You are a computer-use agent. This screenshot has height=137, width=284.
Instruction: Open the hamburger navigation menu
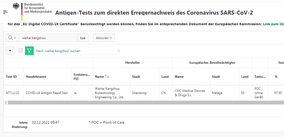[x=5, y=12]
